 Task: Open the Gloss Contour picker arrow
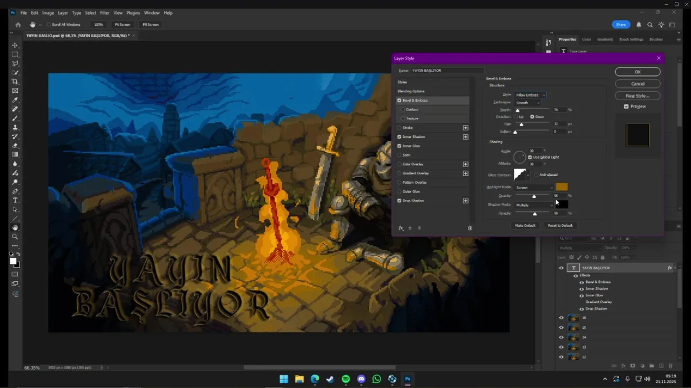pos(529,175)
